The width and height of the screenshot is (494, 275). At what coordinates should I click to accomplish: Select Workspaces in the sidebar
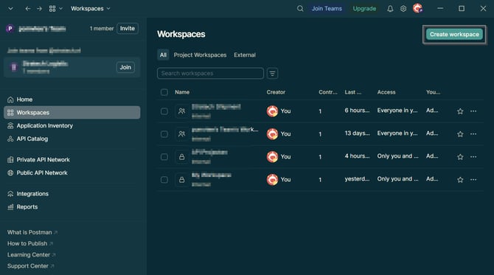click(72, 113)
